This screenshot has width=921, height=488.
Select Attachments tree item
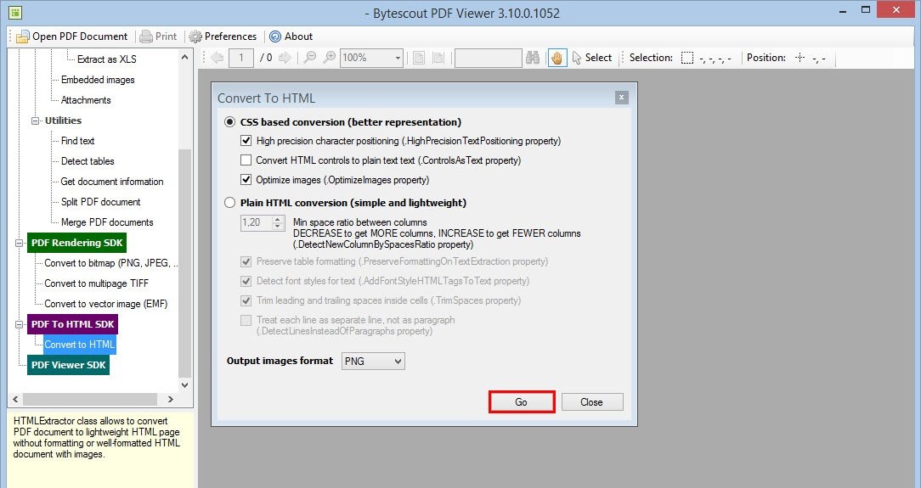click(x=86, y=100)
